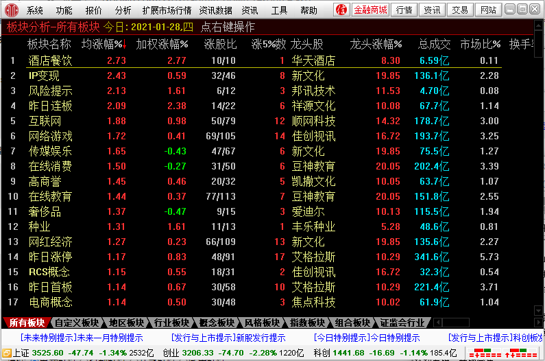
Task: Select the 风险提示 row
Action: (254, 91)
